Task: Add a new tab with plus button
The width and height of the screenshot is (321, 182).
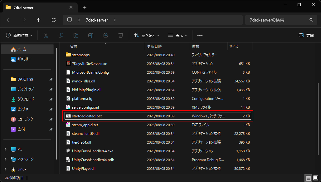Action: 85,7
